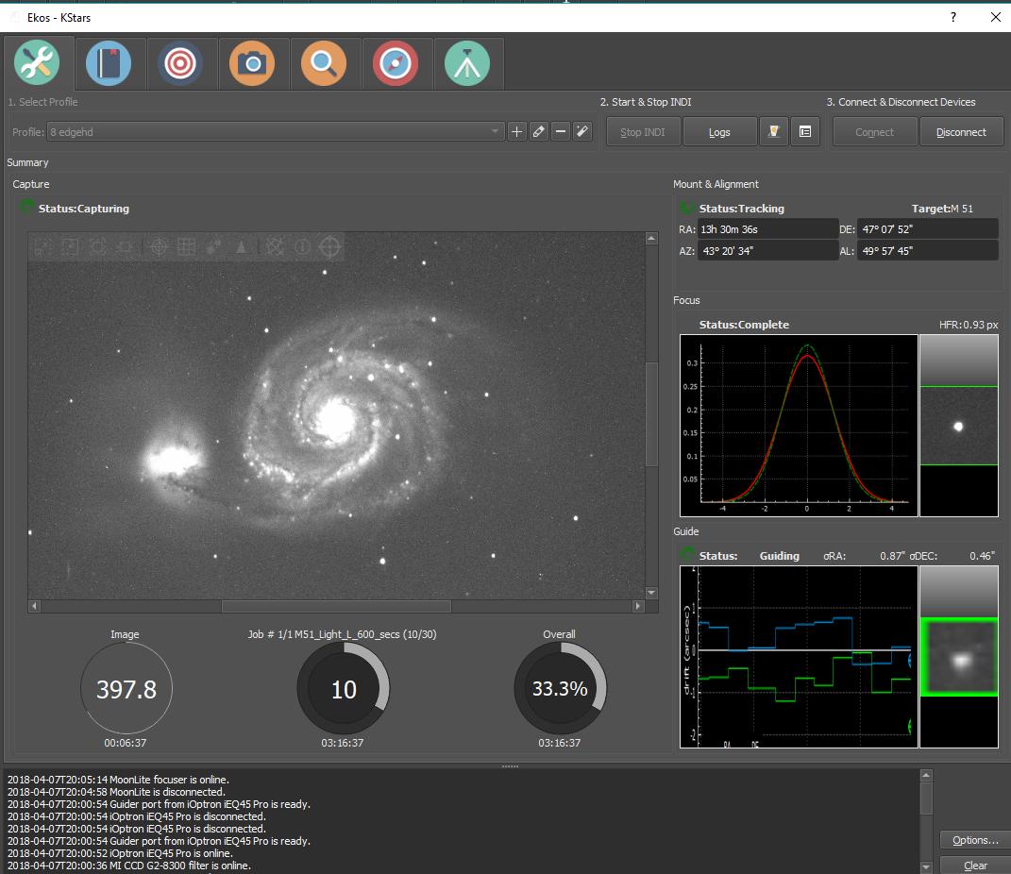
Task: Click preview vertical scrollbar down arrow
Action: click(651, 593)
